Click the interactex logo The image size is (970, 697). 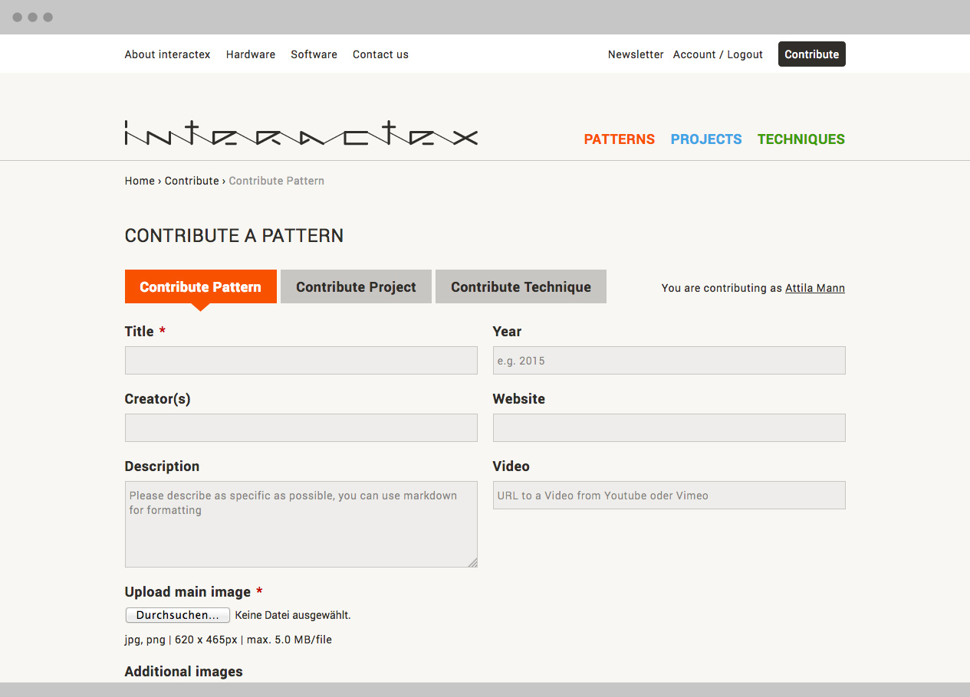(301, 134)
